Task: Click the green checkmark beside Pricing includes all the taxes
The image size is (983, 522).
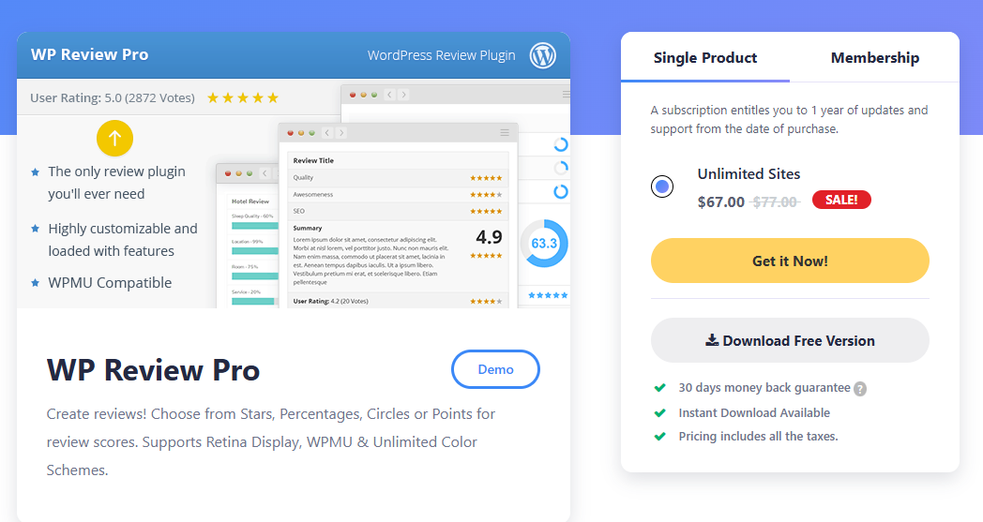Action: (x=659, y=437)
